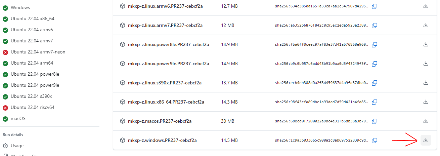
Task: Select the Windows job in sidebar
Action: (x=20, y=8)
